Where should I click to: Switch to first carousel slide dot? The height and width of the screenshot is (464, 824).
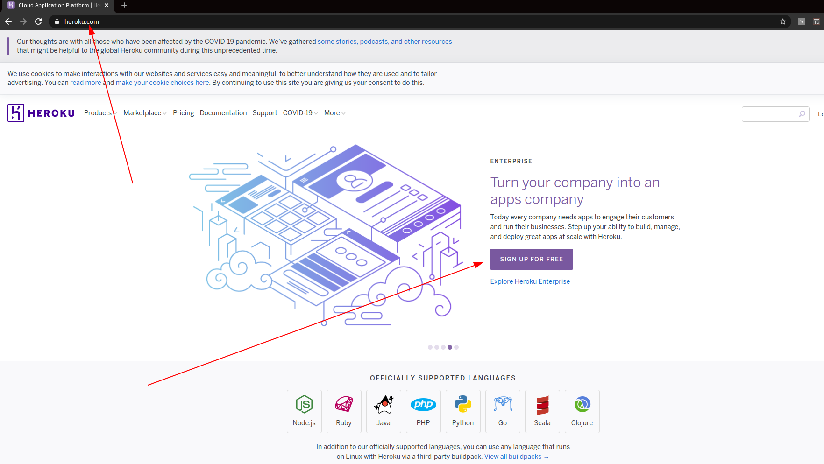430,347
